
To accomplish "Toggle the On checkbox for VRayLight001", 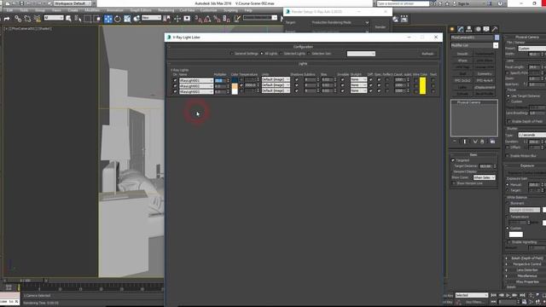I will (x=175, y=80).
